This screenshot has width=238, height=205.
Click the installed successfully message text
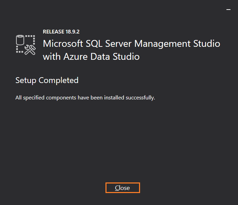pos(85,98)
